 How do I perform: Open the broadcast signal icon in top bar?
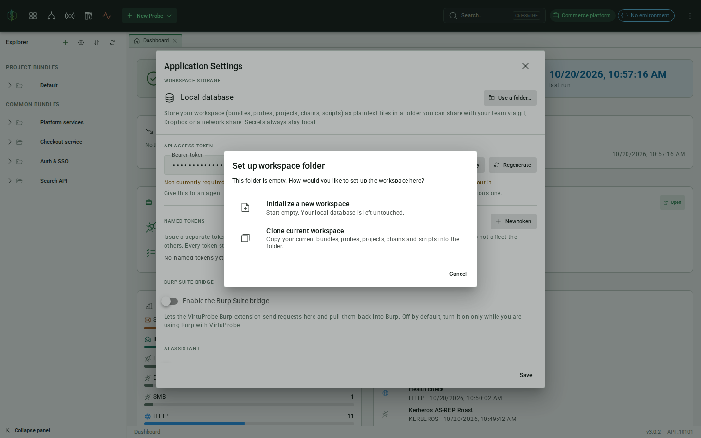pos(70,16)
